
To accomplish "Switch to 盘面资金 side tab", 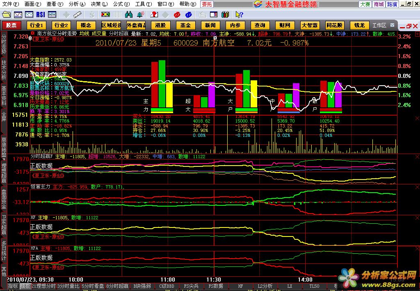I will point(4,200).
